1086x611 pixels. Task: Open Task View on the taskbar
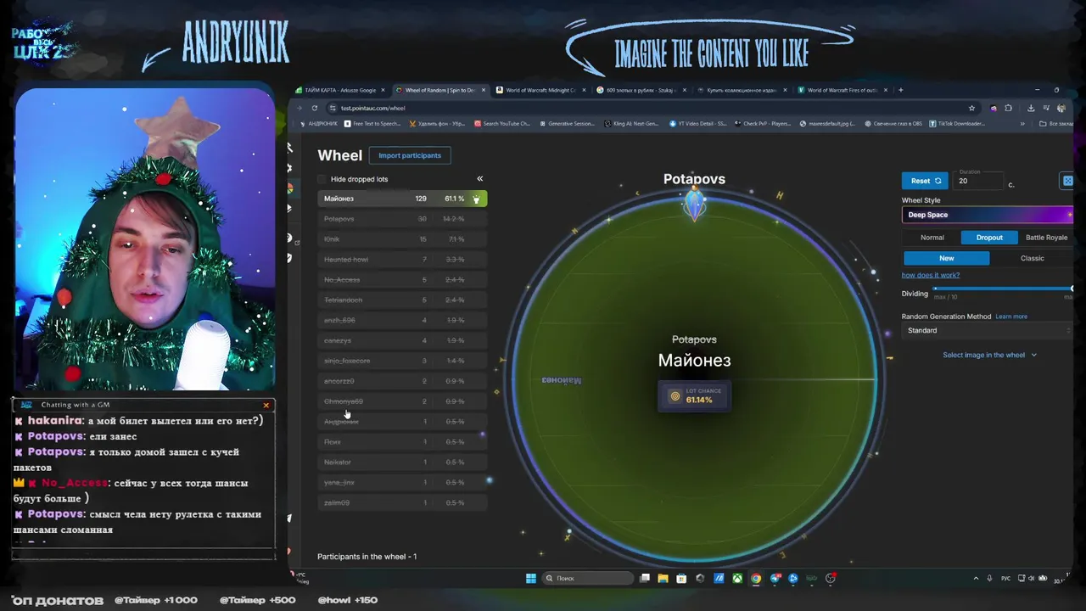pyautogui.click(x=645, y=578)
